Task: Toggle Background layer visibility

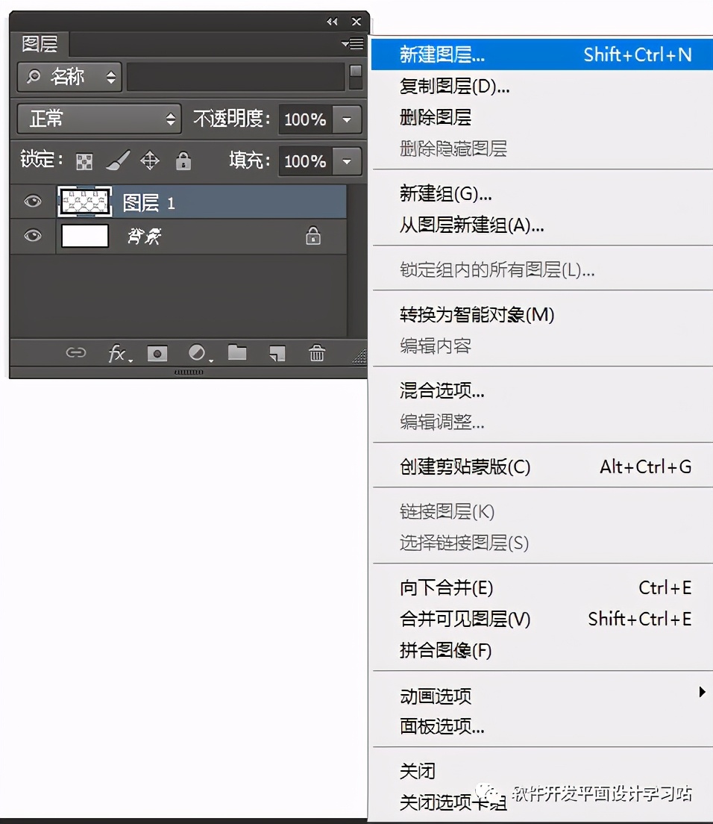Action: coord(31,234)
